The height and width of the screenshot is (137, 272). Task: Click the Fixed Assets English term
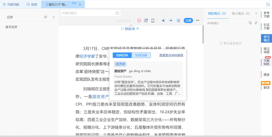(x=123, y=77)
